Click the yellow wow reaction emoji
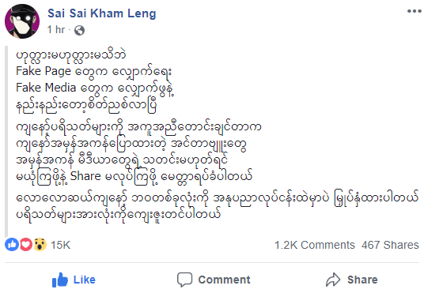The image size is (424, 293). [x=40, y=245]
